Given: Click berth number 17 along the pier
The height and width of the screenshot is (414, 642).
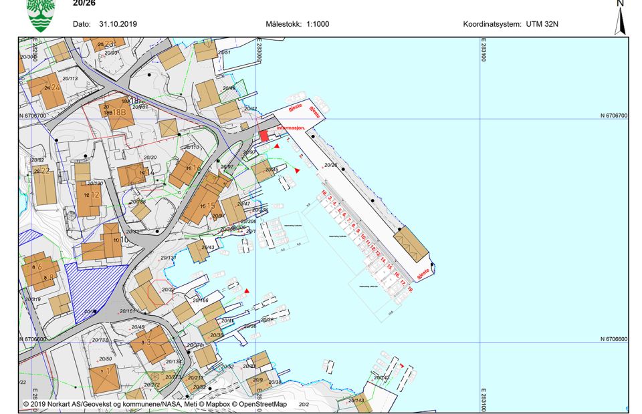Looking at the screenshot, I should (x=403, y=282).
